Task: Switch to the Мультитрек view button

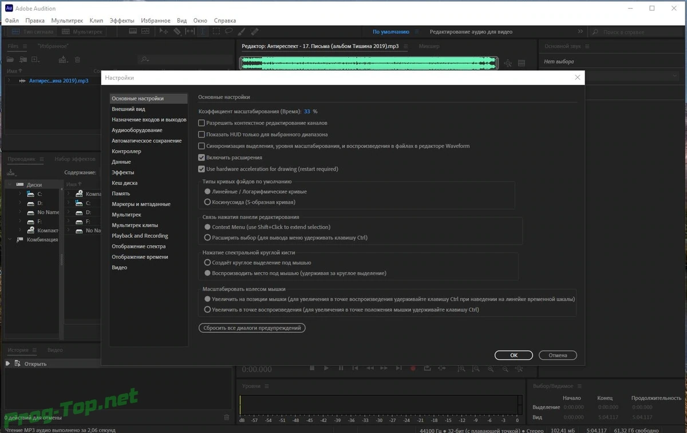Action: click(81, 32)
